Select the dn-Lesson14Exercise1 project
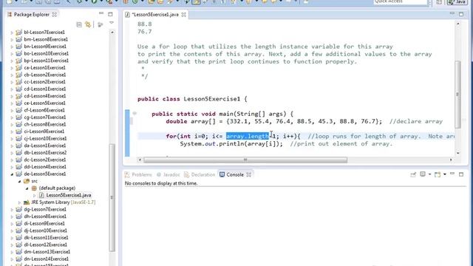The width and height of the screenshot is (473, 266). coord(46,259)
